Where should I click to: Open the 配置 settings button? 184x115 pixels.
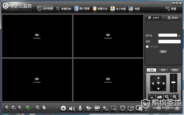click(171, 9)
